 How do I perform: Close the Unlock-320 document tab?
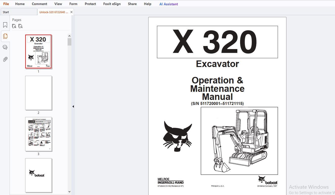point(71,12)
